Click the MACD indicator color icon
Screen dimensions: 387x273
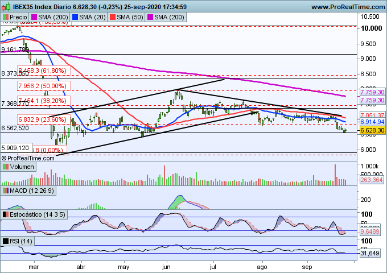(x=6, y=189)
